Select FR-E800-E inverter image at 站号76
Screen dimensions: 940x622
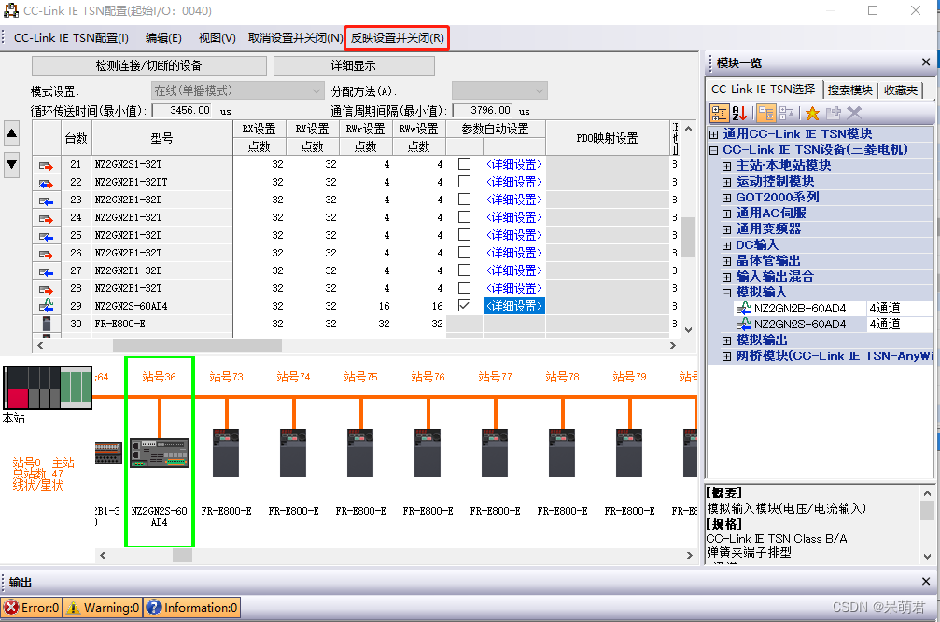coord(428,452)
